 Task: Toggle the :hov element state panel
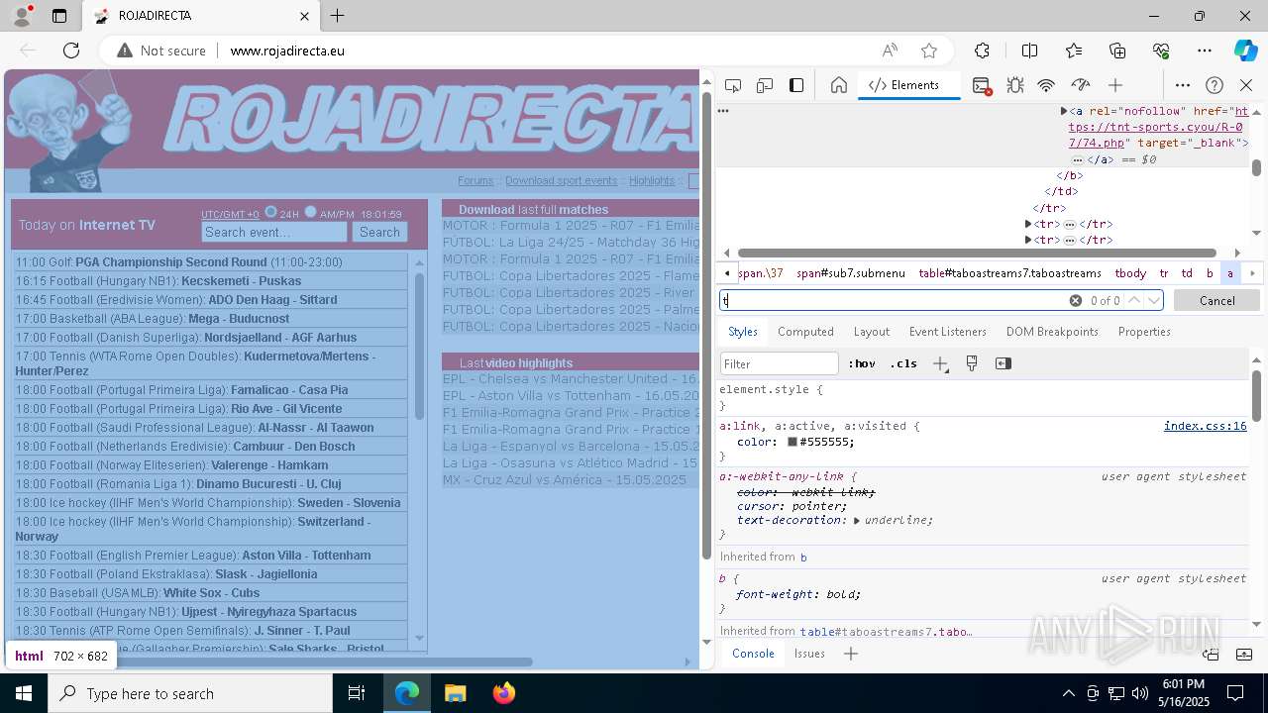[x=862, y=363]
